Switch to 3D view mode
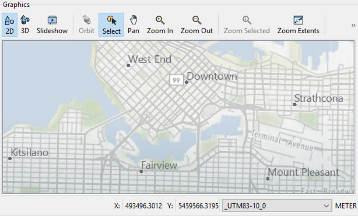The image size is (358, 216). pyautogui.click(x=25, y=24)
